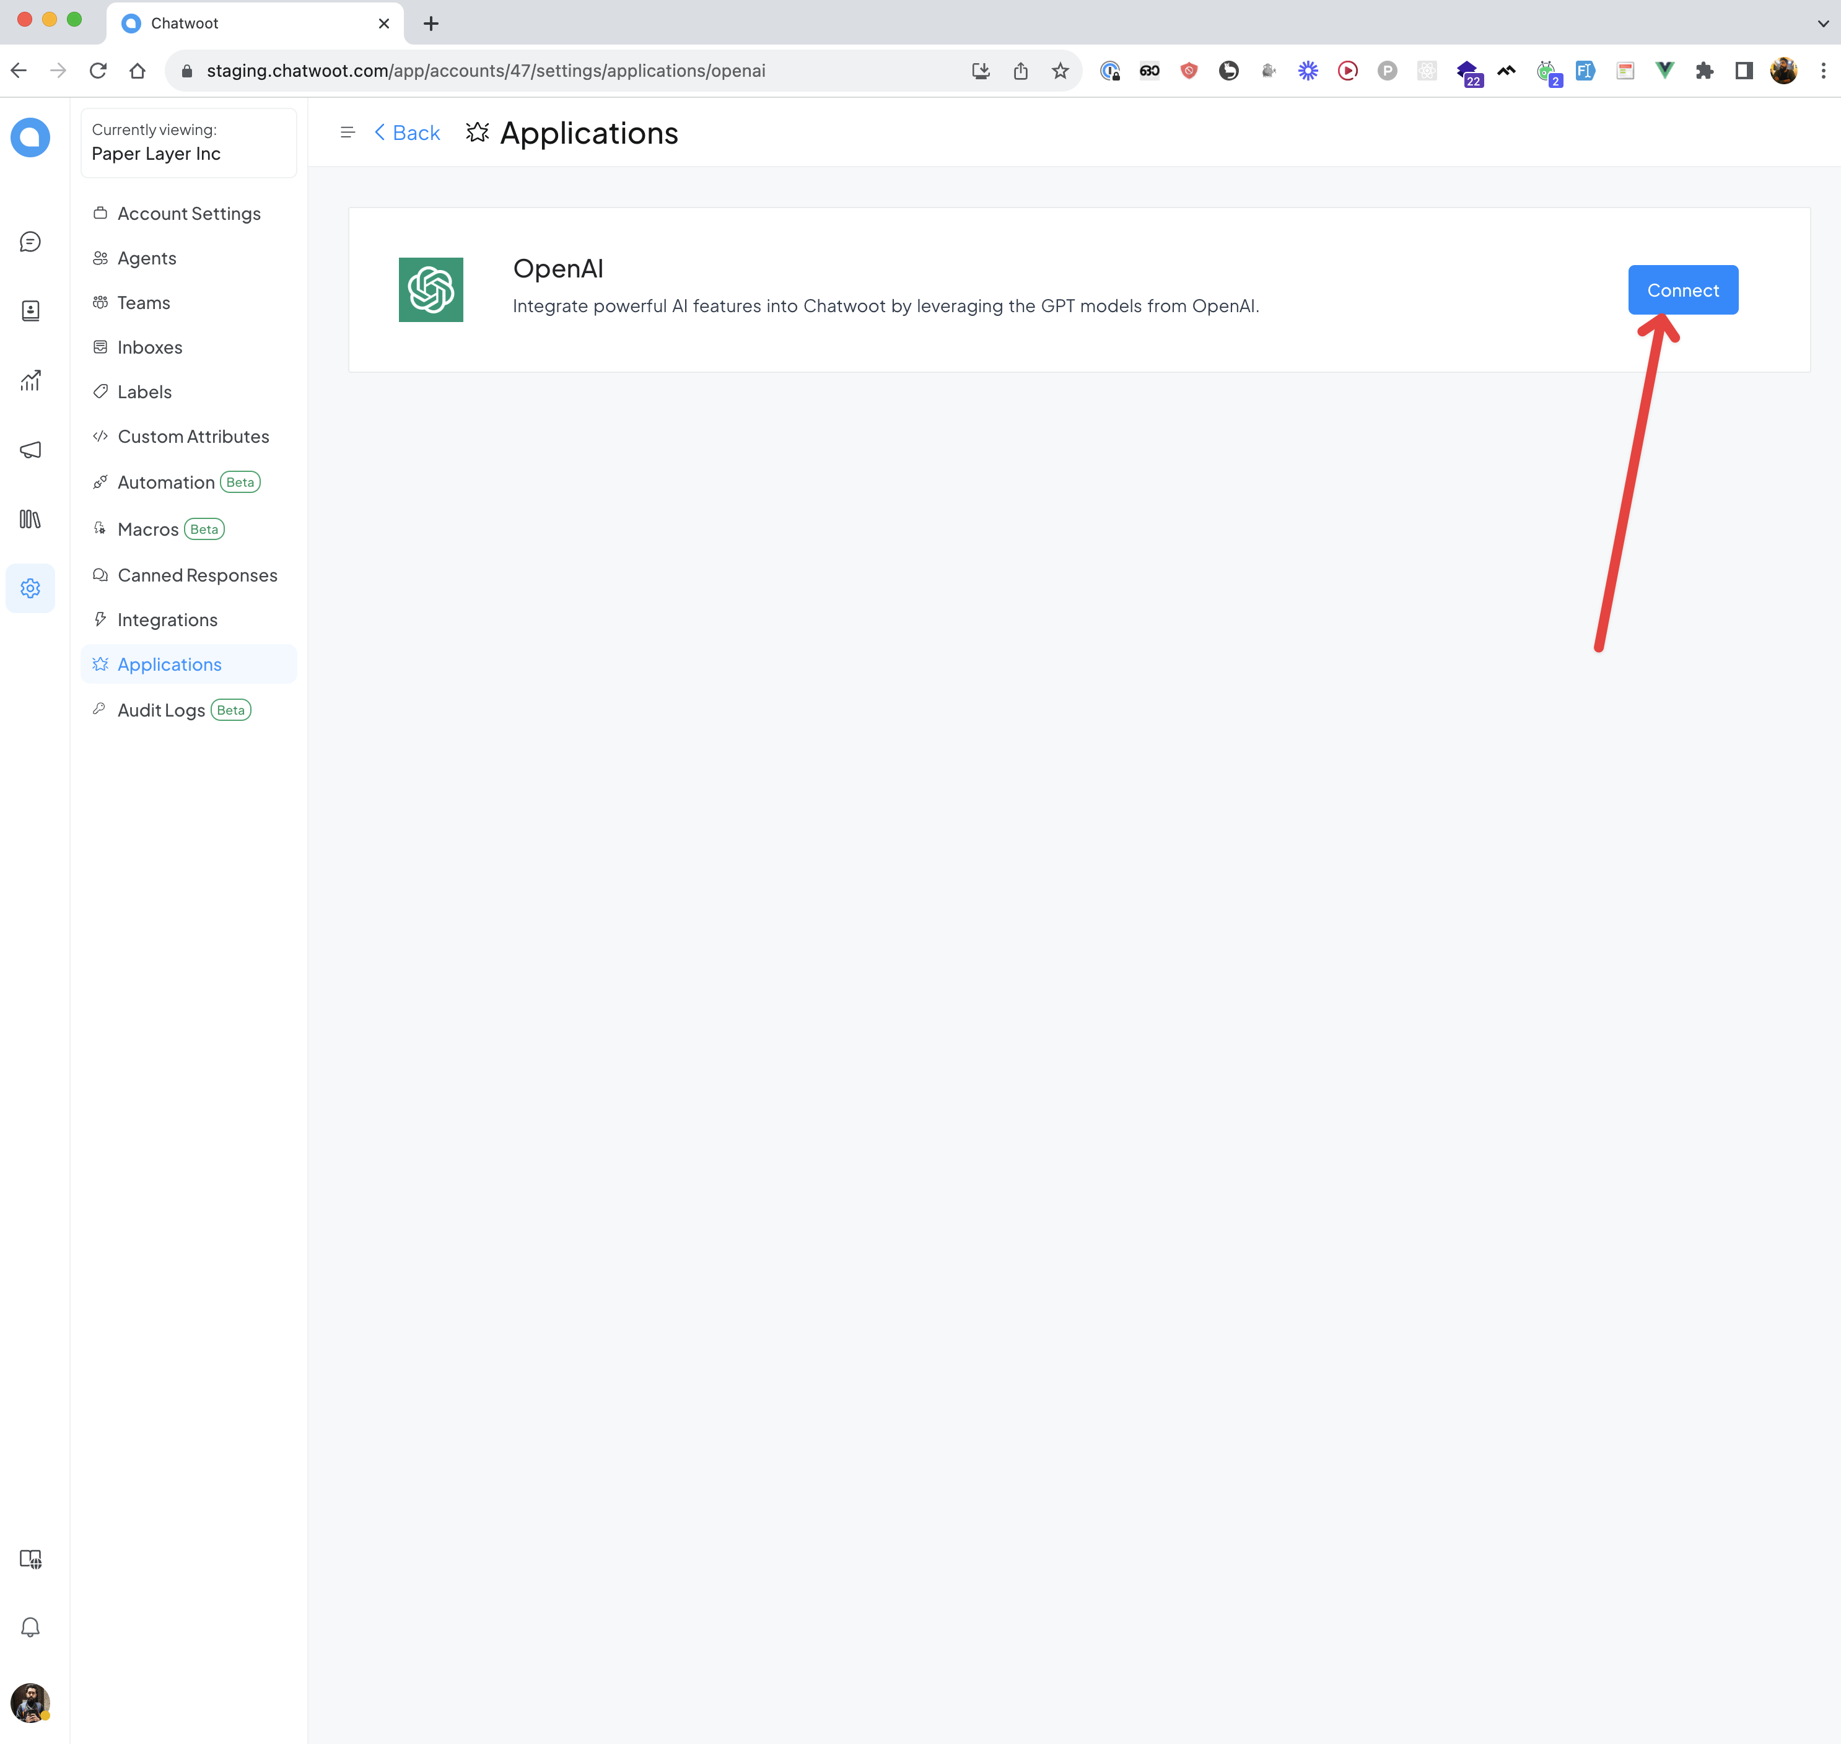Screen dimensions: 1841x1744
Task: Open Canned Responses settings
Action: (197, 573)
